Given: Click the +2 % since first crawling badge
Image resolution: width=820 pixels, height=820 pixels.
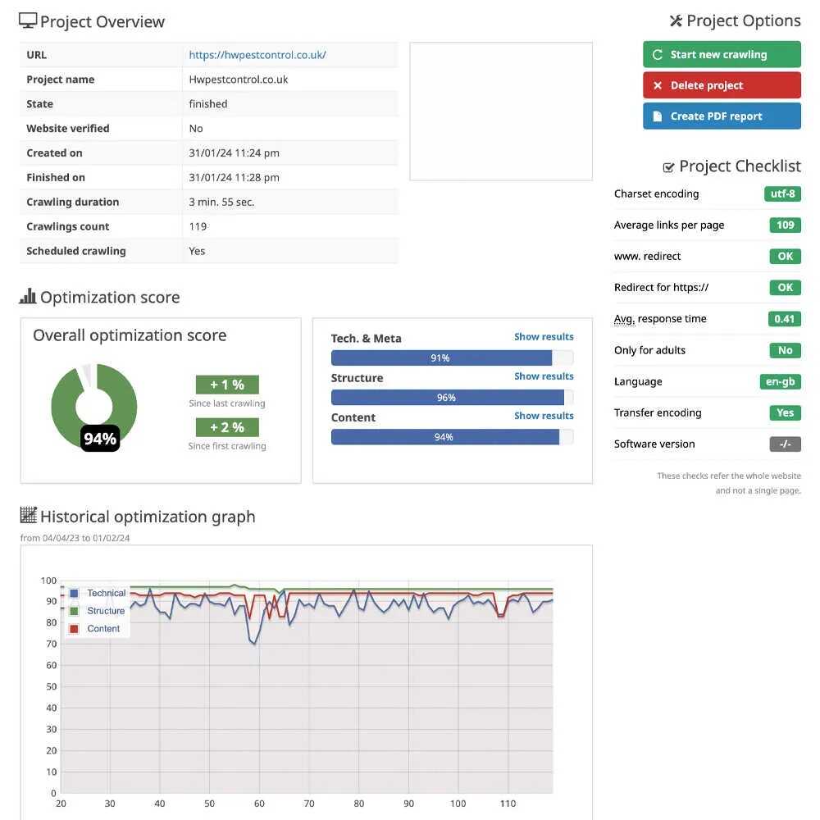Looking at the screenshot, I should click(227, 427).
